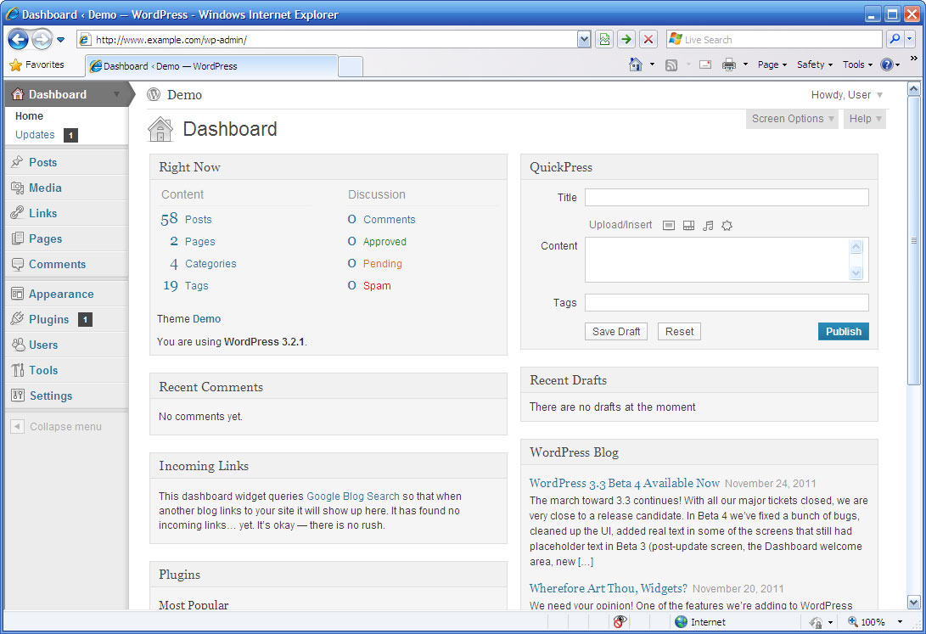Expand the WordPress Help panel tab
This screenshot has width=926, height=634.
point(865,119)
